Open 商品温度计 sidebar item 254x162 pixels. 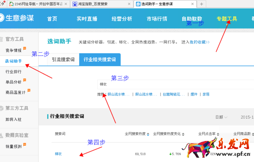click(x=15, y=92)
